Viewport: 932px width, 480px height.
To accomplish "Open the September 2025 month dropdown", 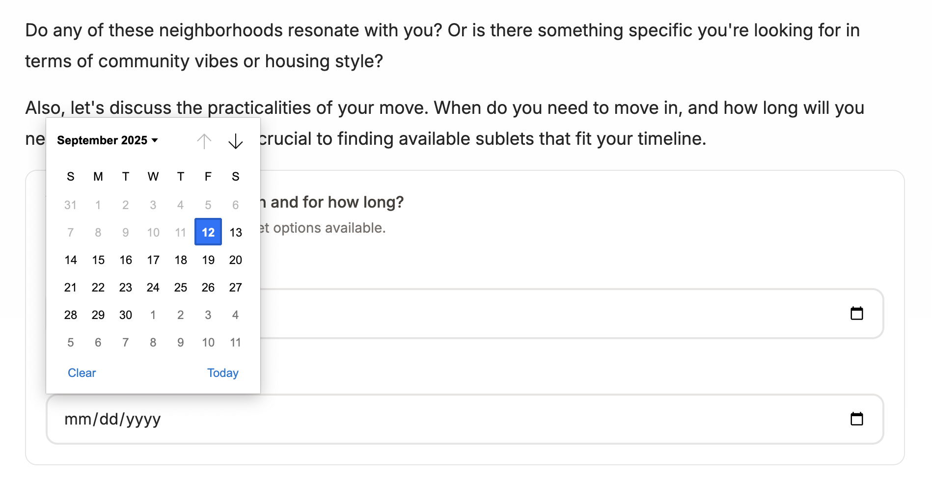I will (x=107, y=140).
